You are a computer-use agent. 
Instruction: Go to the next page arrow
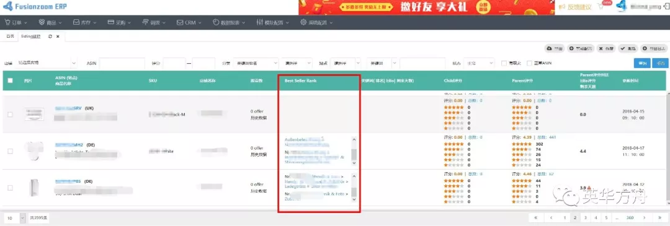pyautogui.click(x=645, y=218)
